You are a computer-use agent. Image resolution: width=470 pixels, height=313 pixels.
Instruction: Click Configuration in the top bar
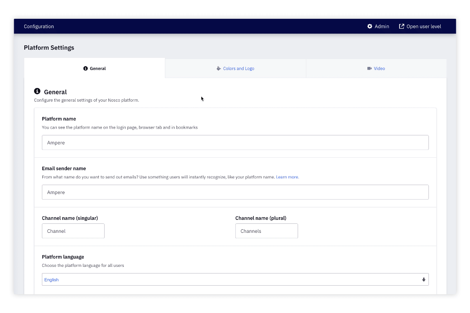click(39, 26)
